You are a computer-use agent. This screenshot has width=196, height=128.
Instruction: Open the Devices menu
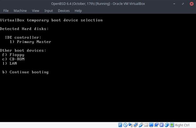[64, 11]
